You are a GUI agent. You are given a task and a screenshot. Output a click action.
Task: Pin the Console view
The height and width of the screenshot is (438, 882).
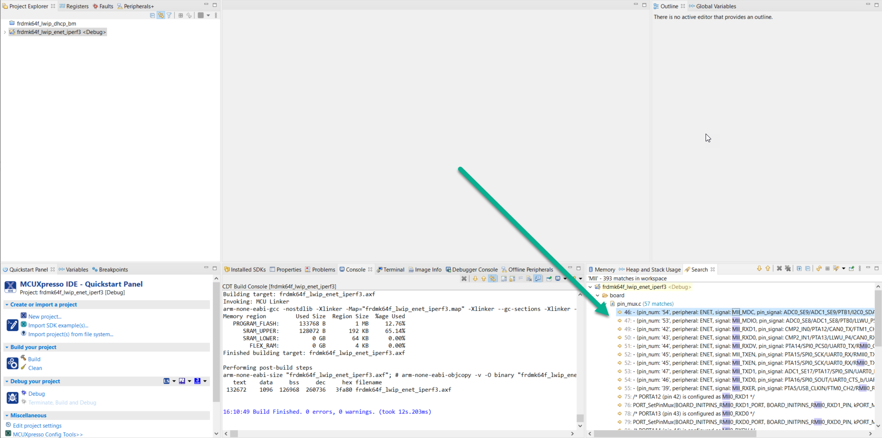549,279
